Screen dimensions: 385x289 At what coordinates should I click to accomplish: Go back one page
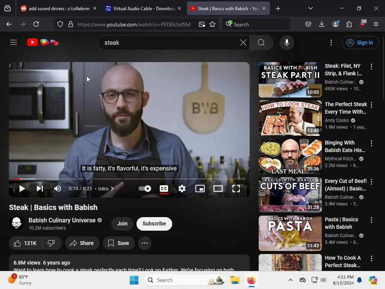(9, 24)
